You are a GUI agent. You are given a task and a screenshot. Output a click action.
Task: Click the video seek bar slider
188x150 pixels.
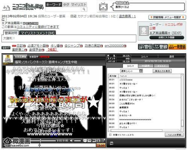(43, 141)
